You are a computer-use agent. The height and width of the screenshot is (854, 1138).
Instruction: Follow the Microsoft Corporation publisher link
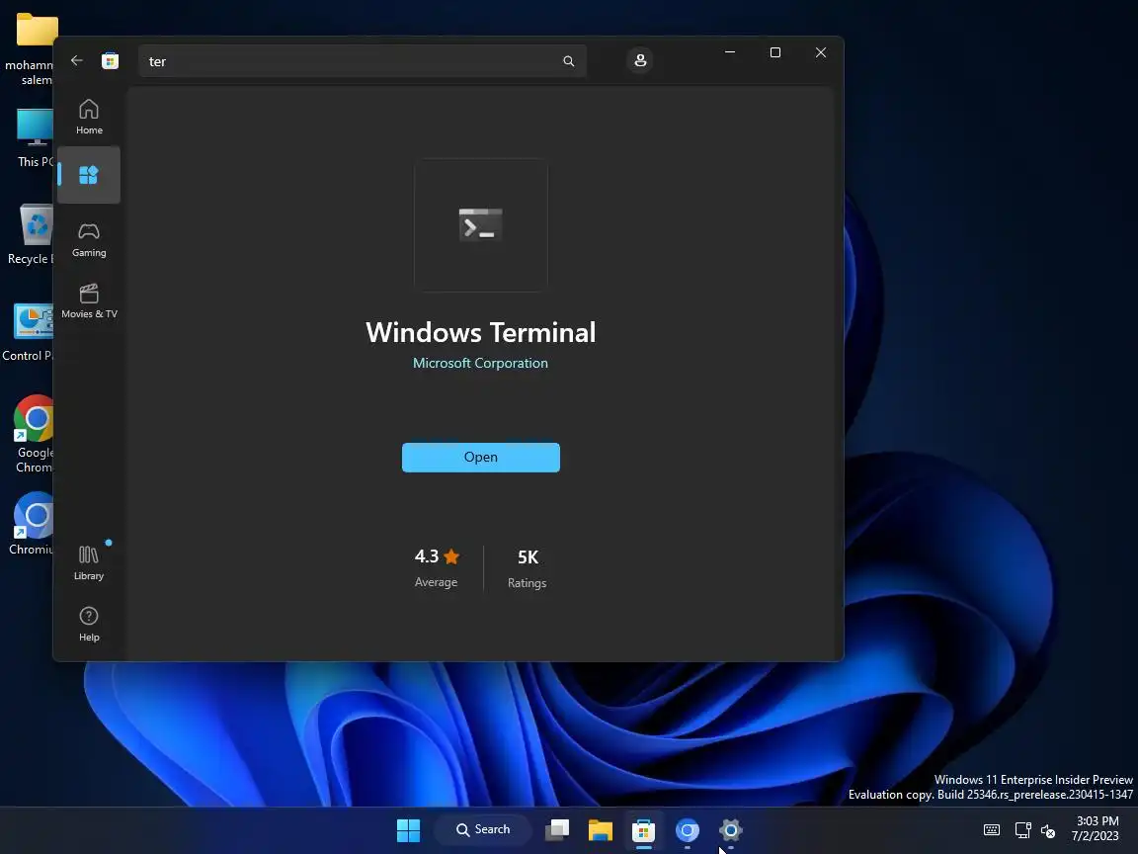click(x=480, y=363)
